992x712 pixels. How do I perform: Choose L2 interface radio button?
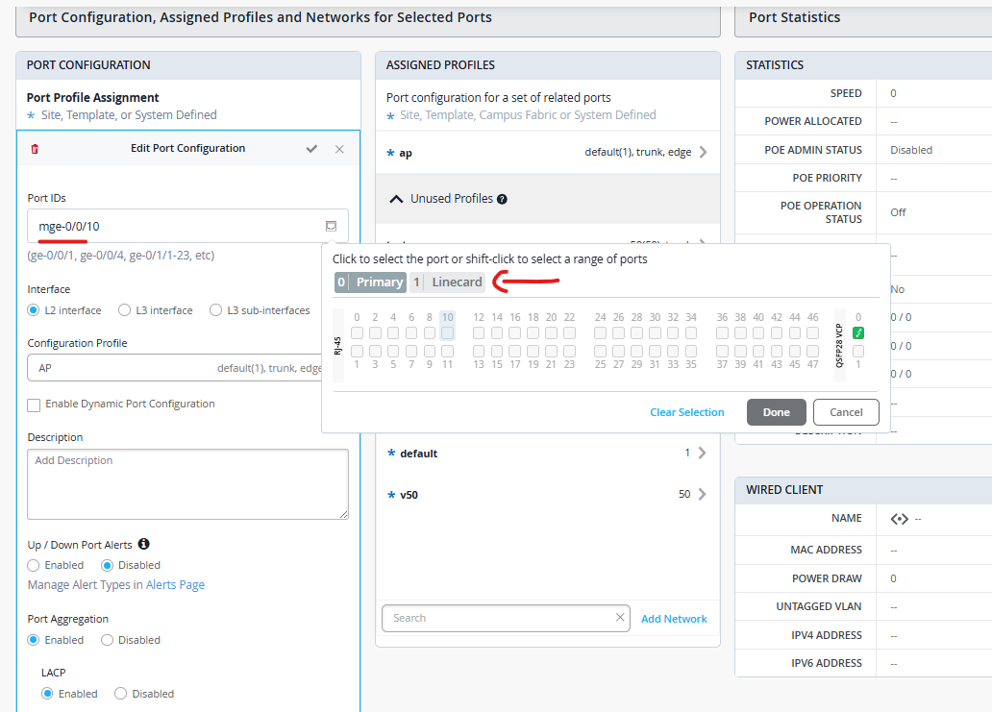pos(34,310)
